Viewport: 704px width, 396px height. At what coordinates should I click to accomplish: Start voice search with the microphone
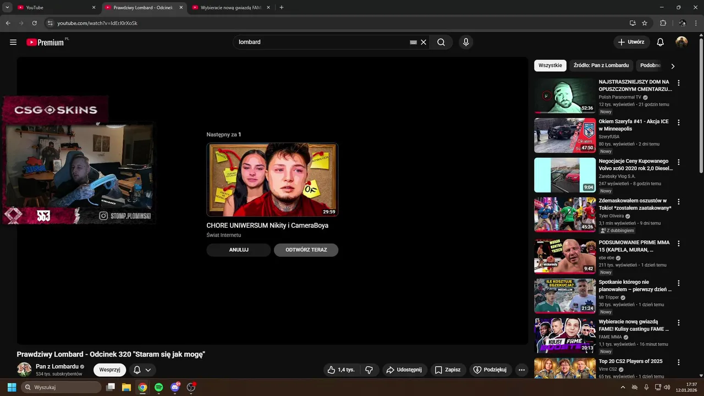(466, 42)
